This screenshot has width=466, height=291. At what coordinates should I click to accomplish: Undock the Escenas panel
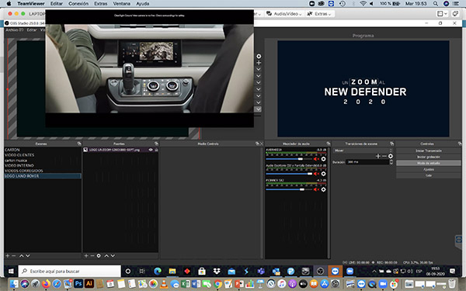pyautogui.click(x=79, y=144)
